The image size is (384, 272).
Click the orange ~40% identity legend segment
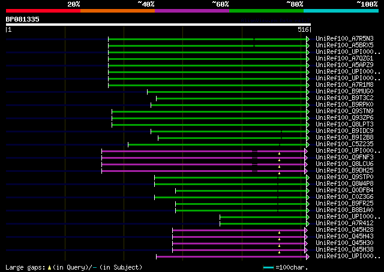118,11
